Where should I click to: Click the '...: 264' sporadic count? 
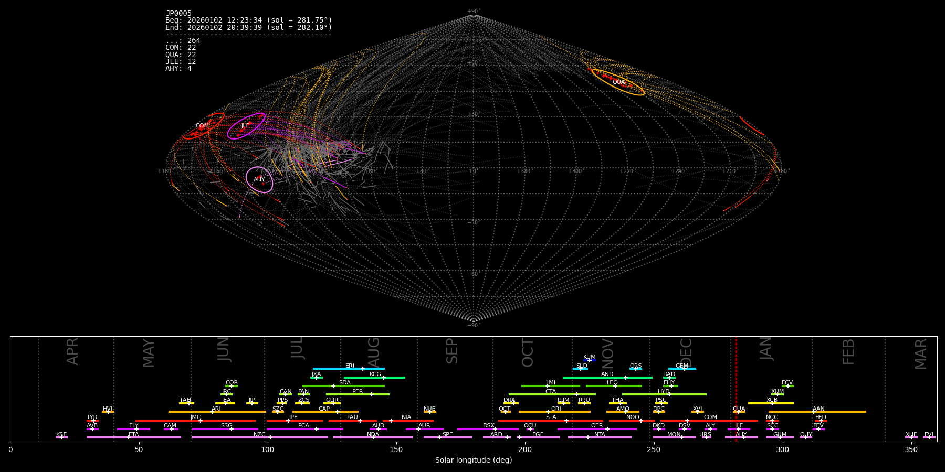(x=183, y=41)
